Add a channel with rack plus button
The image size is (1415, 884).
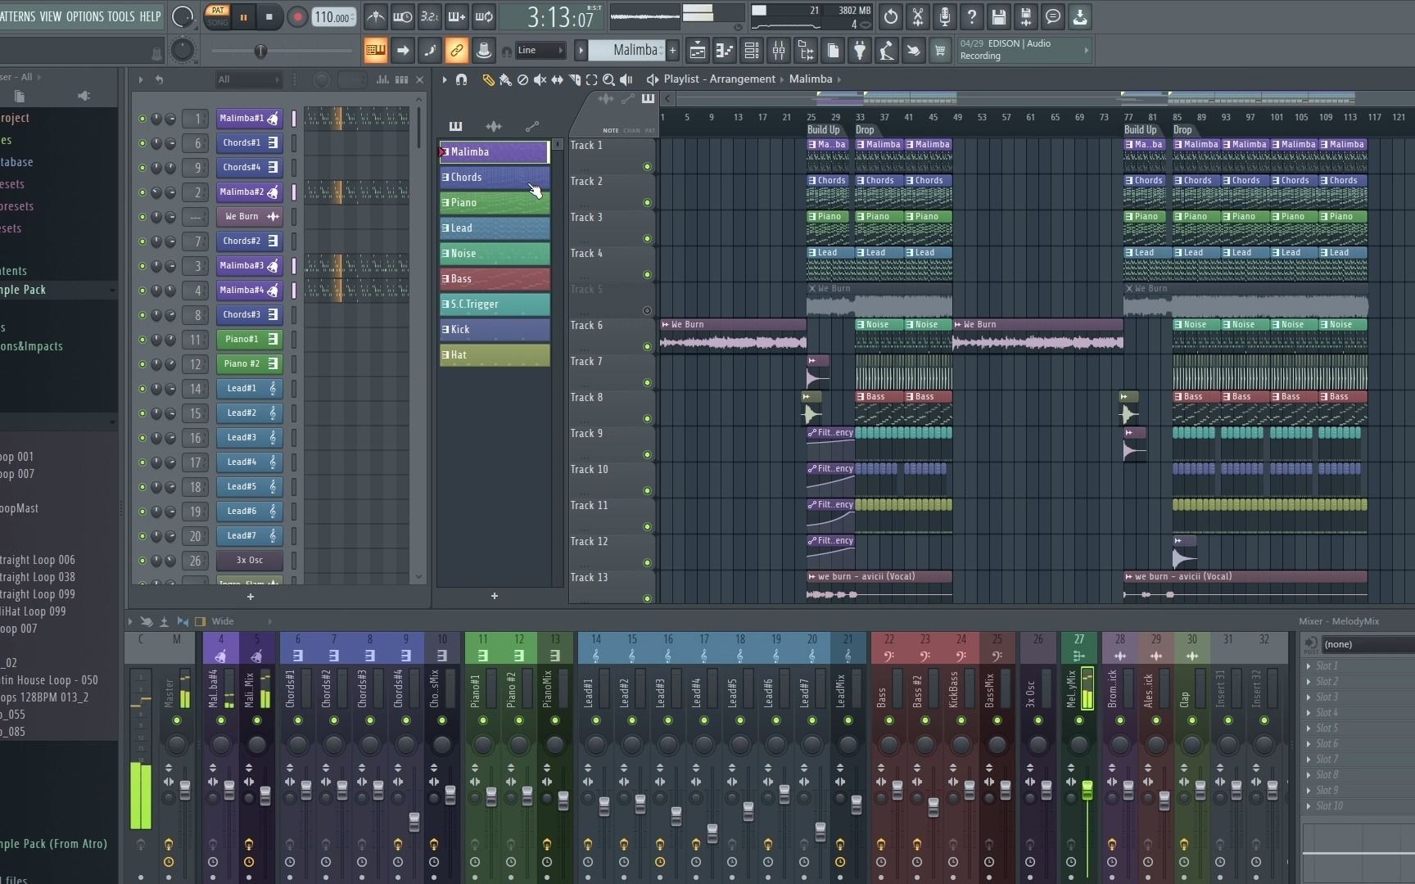[251, 597]
